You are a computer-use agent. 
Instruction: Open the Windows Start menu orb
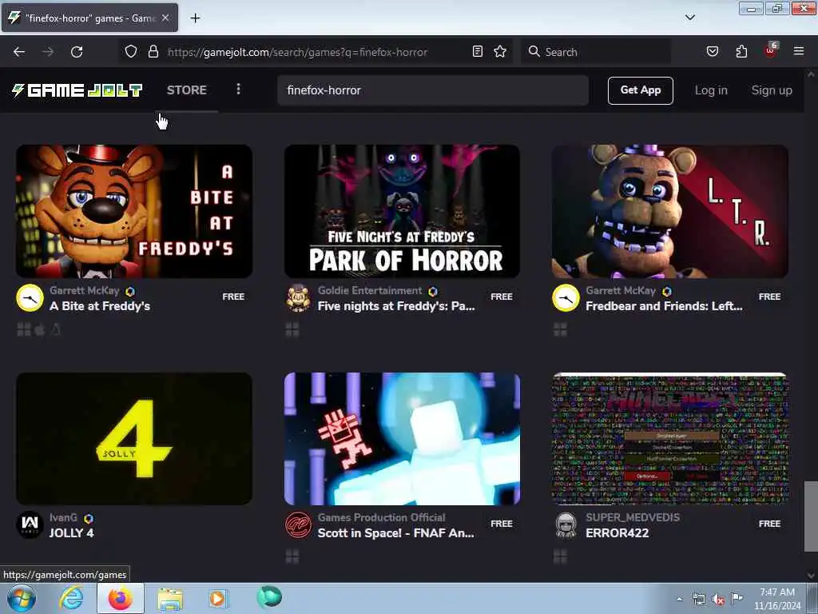(x=22, y=599)
